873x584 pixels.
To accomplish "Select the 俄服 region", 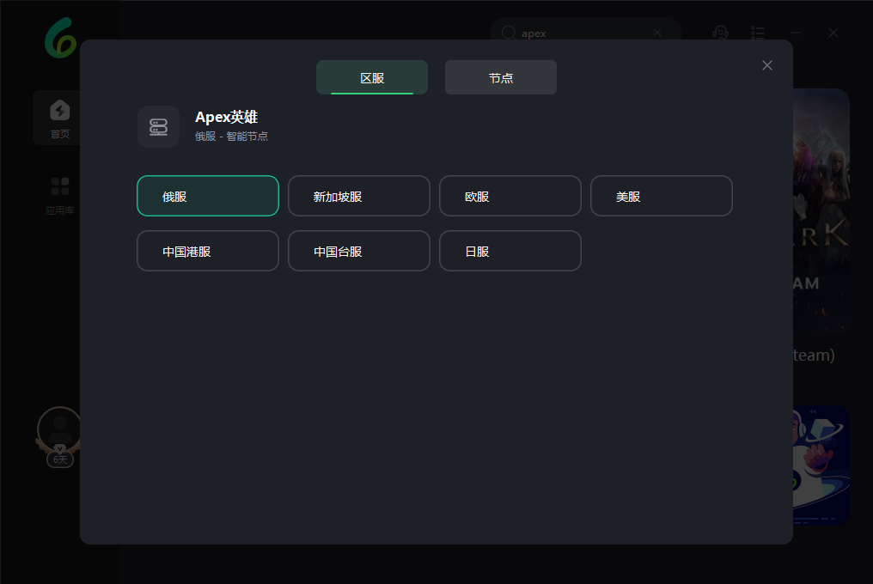I will 208,196.
